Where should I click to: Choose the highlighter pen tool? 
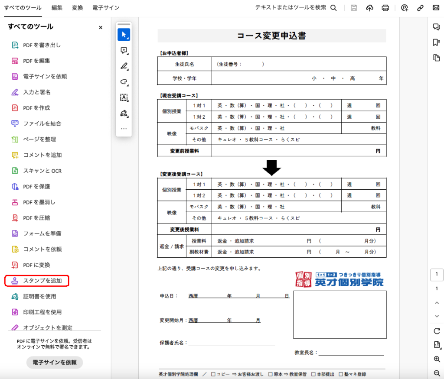(124, 66)
